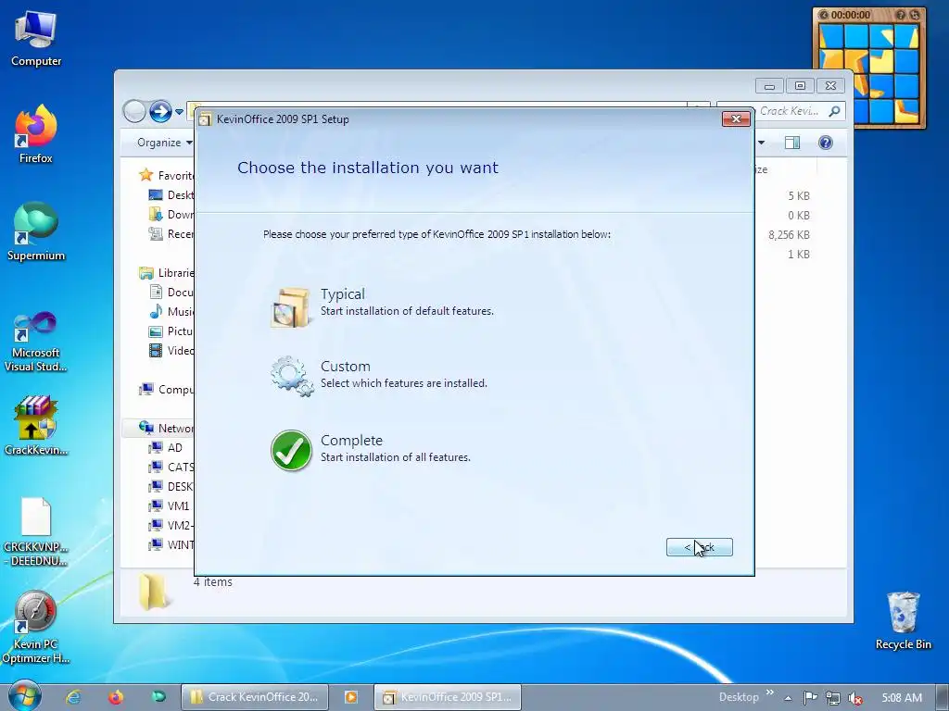949x711 pixels.
Task: Open Explorer help question mark icon
Action: pyautogui.click(x=826, y=143)
